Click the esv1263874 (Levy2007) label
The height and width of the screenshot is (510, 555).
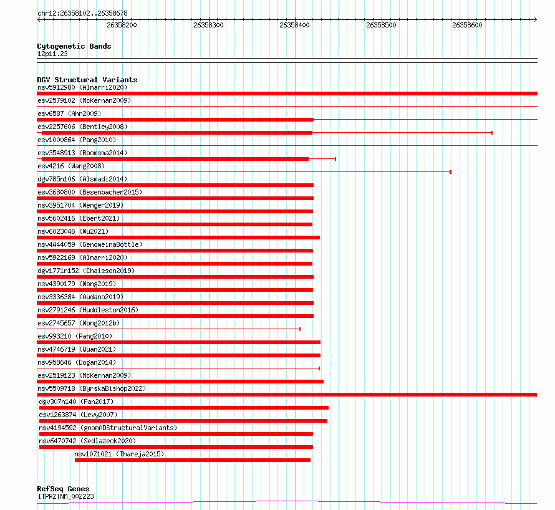78,415
